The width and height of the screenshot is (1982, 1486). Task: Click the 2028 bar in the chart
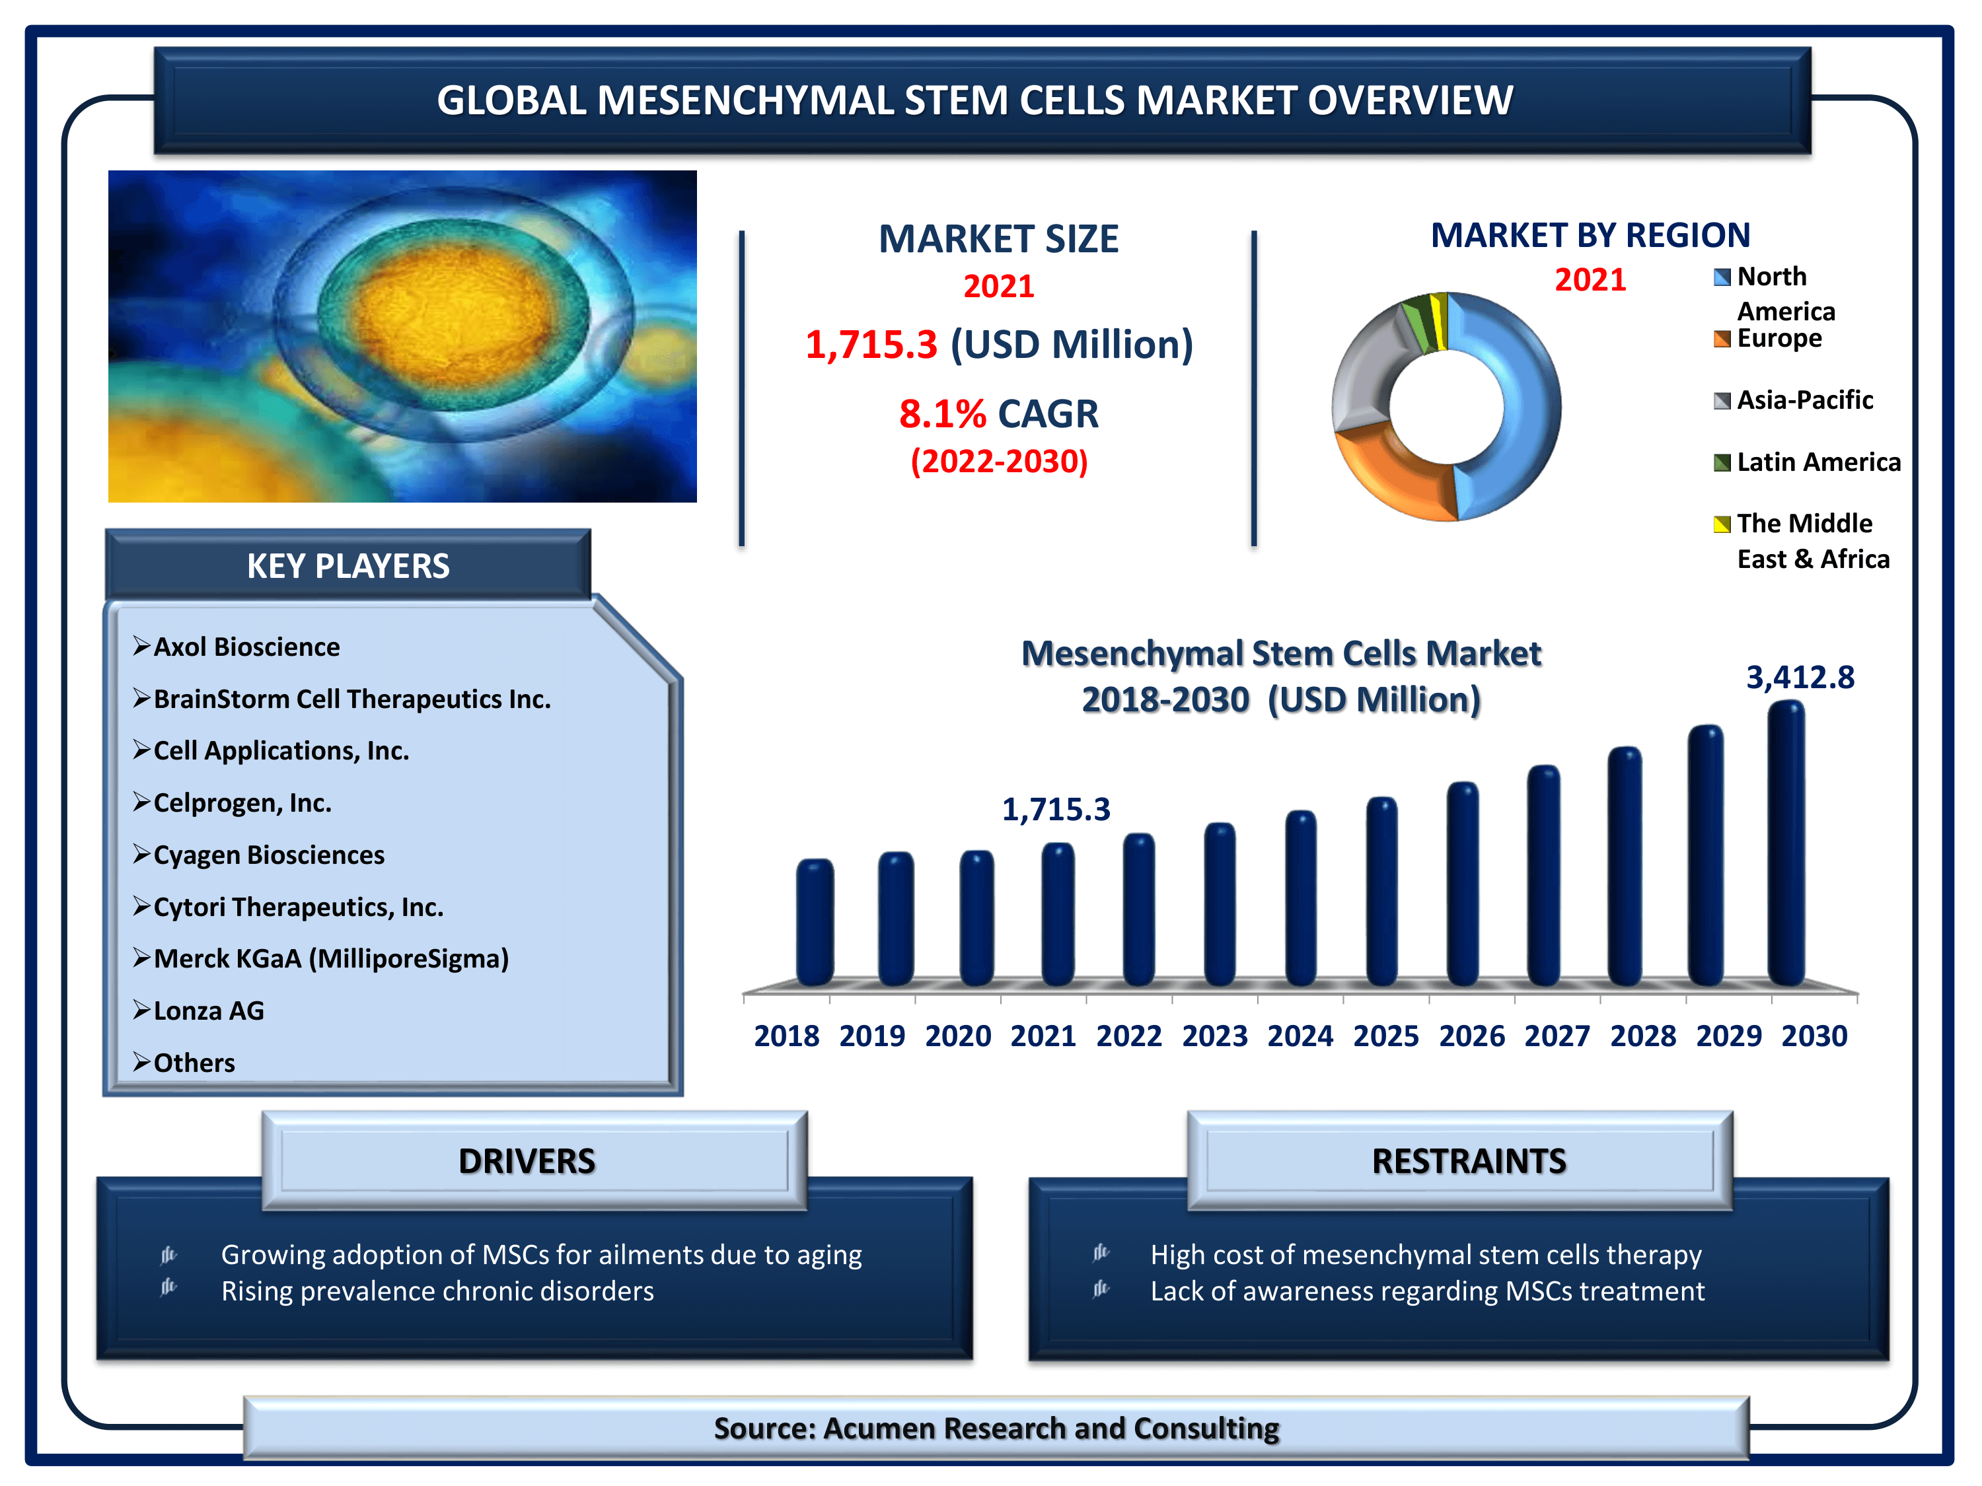tap(1625, 866)
